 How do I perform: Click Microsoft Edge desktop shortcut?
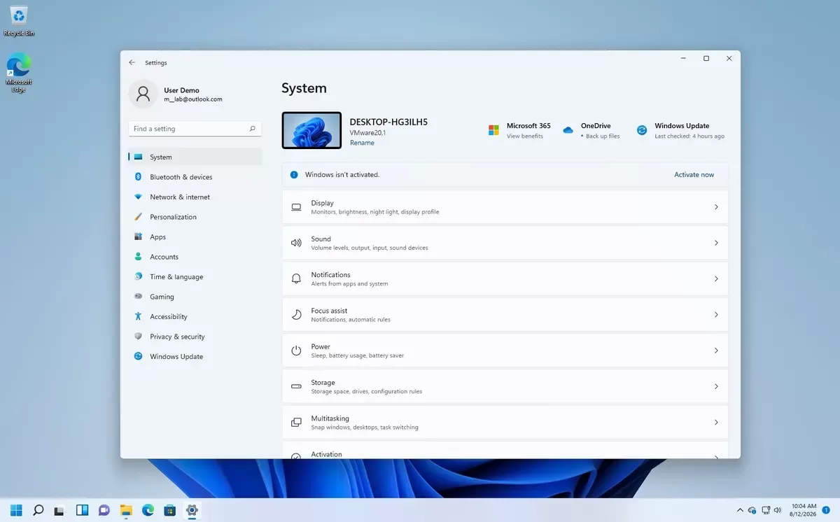click(19, 73)
